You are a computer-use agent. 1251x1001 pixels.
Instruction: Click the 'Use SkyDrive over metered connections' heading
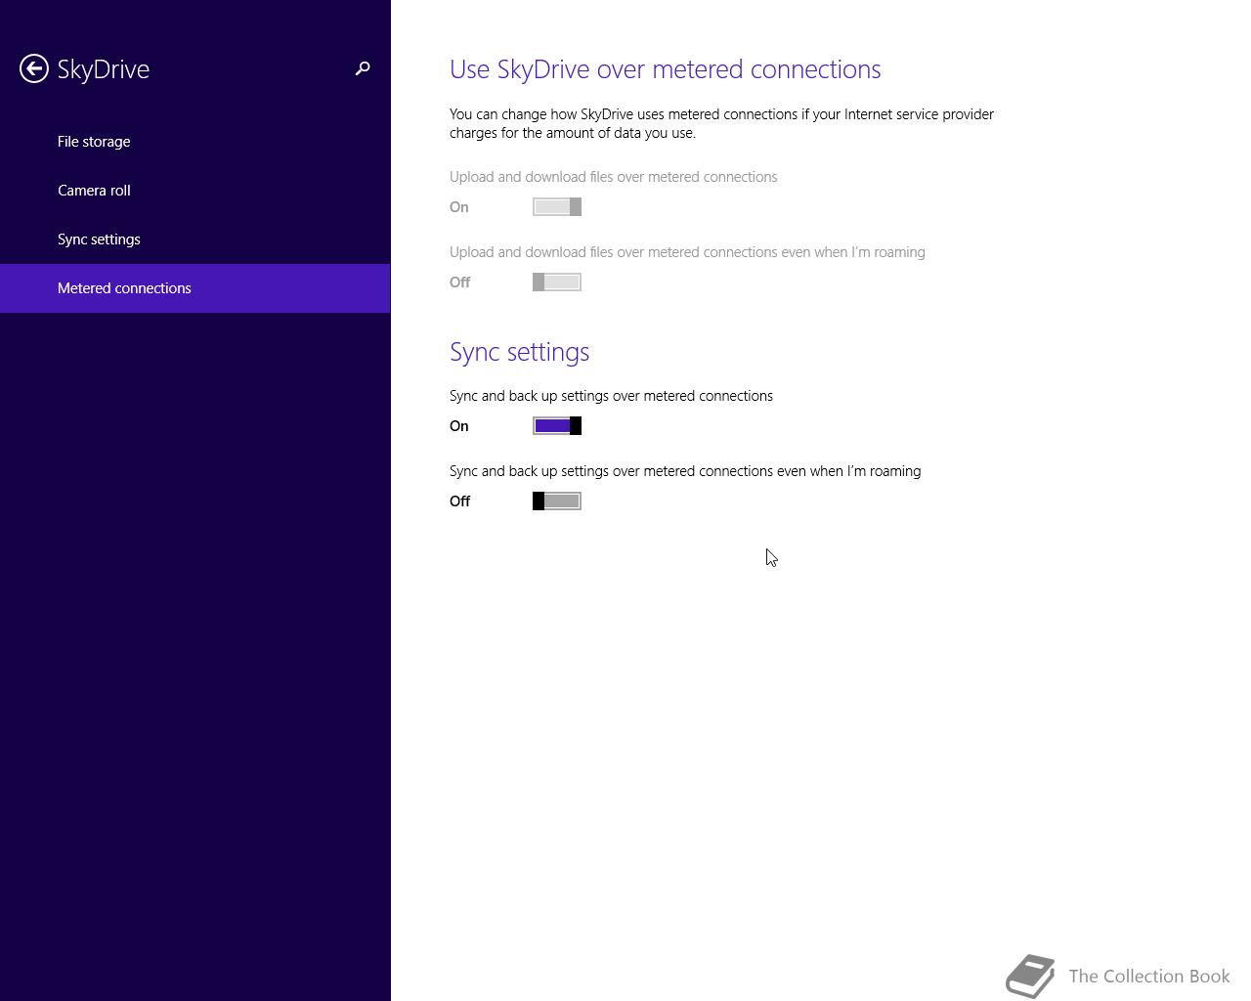pyautogui.click(x=666, y=69)
